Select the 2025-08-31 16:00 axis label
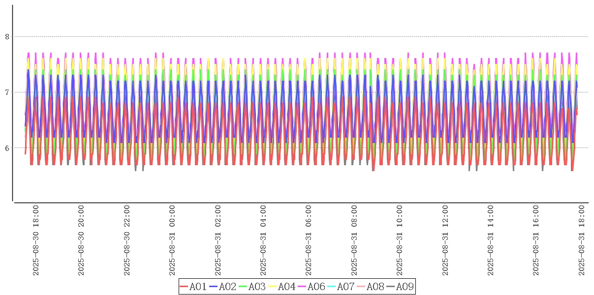 pos(536,240)
